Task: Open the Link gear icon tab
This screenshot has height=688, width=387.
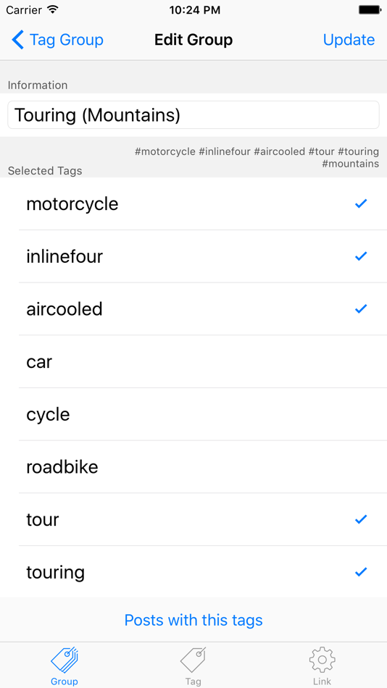Action: pyautogui.click(x=322, y=660)
